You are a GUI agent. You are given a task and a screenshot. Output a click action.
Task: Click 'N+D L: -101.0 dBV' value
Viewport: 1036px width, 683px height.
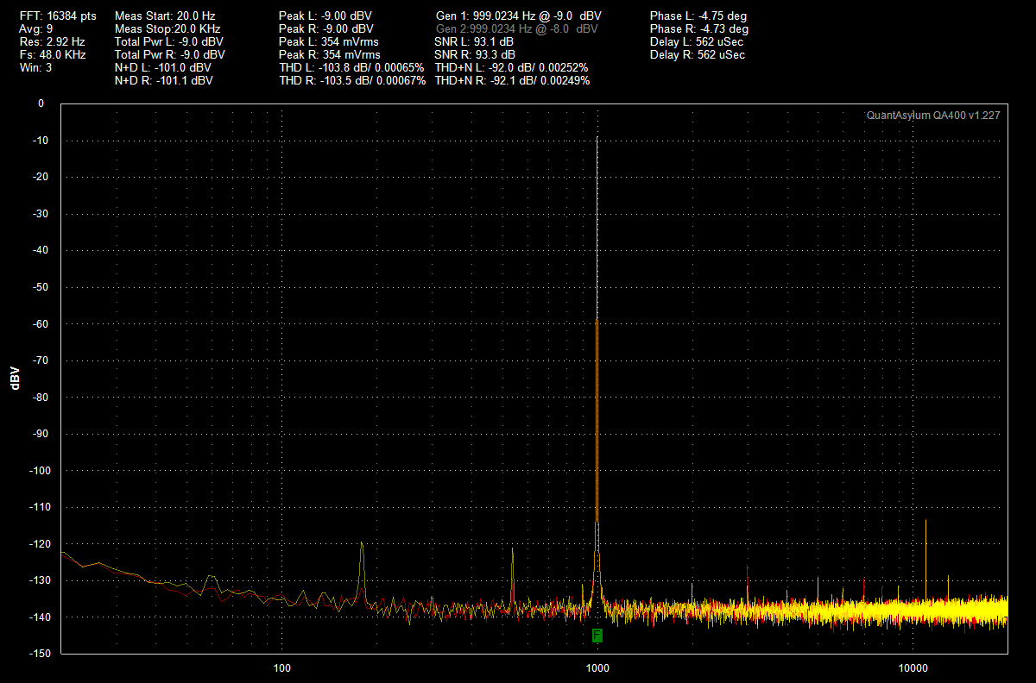point(162,67)
